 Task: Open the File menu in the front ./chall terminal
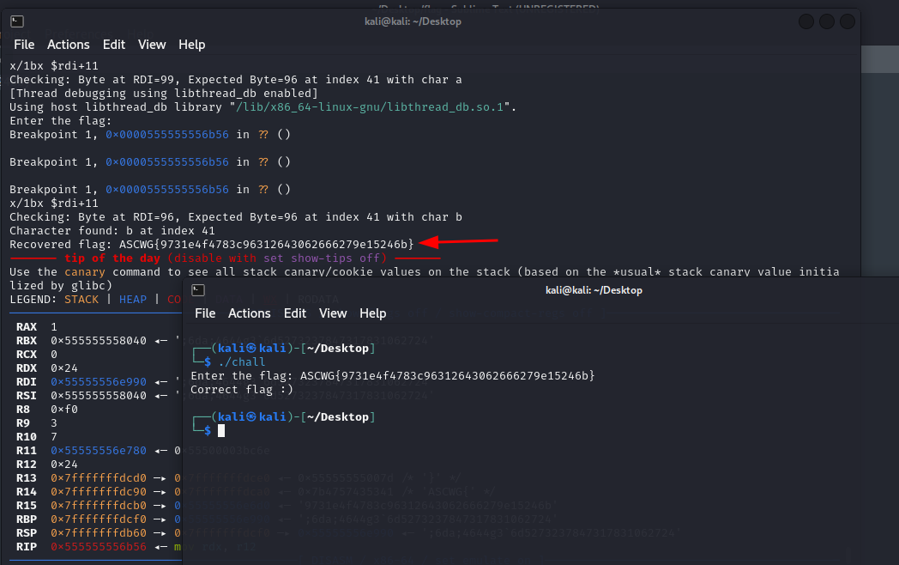(x=205, y=313)
